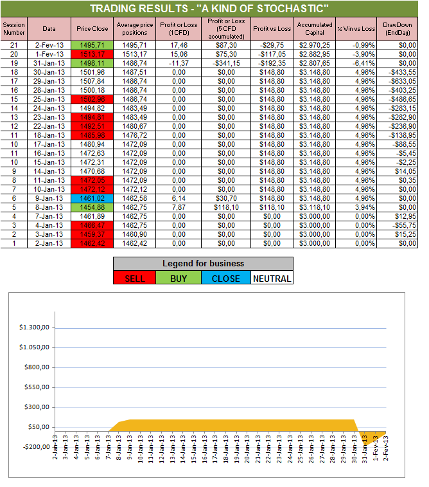Click the DrawDown (EndDay) column header
The image size is (429, 487).
(x=398, y=29)
